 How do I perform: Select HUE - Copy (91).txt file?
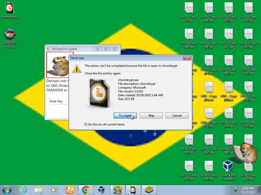point(249,39)
